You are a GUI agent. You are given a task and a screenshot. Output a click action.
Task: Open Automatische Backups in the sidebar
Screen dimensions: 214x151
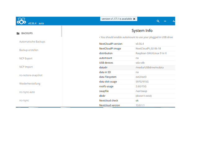coord(32,42)
